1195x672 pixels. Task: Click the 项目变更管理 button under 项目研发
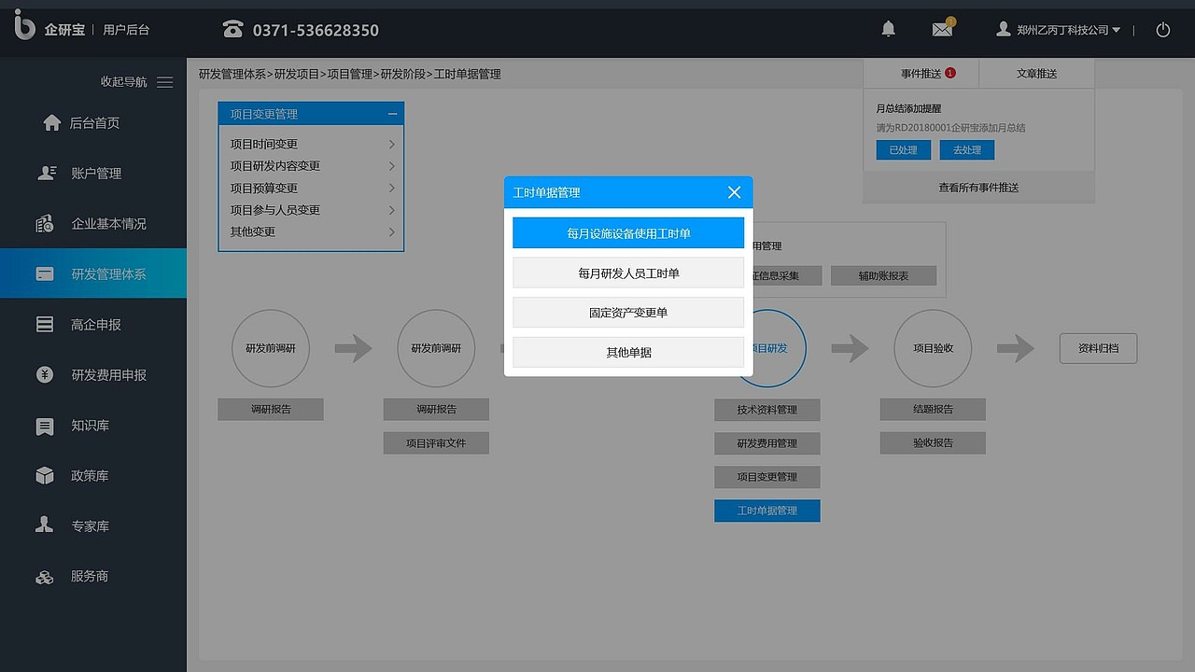click(x=767, y=477)
